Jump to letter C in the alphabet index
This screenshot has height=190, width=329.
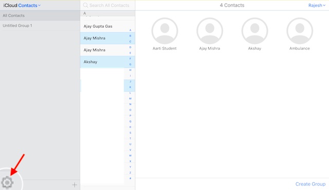point(130,42)
